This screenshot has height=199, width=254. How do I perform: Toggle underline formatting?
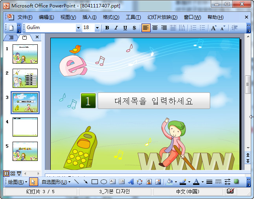coord(125,28)
